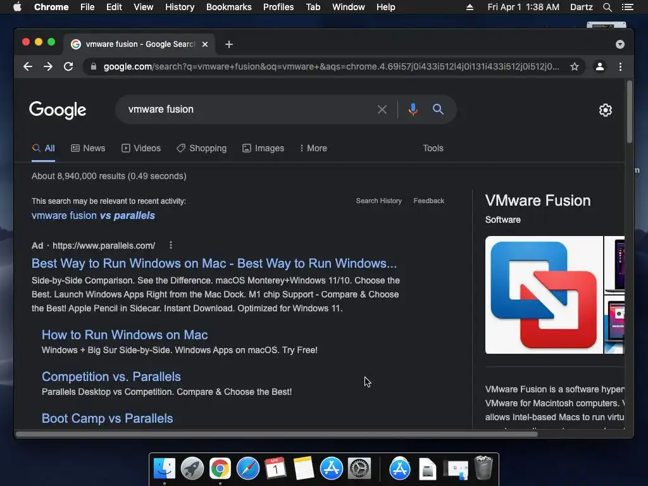648x486 pixels.
Task: Click the address bar URL
Action: [x=330, y=66]
